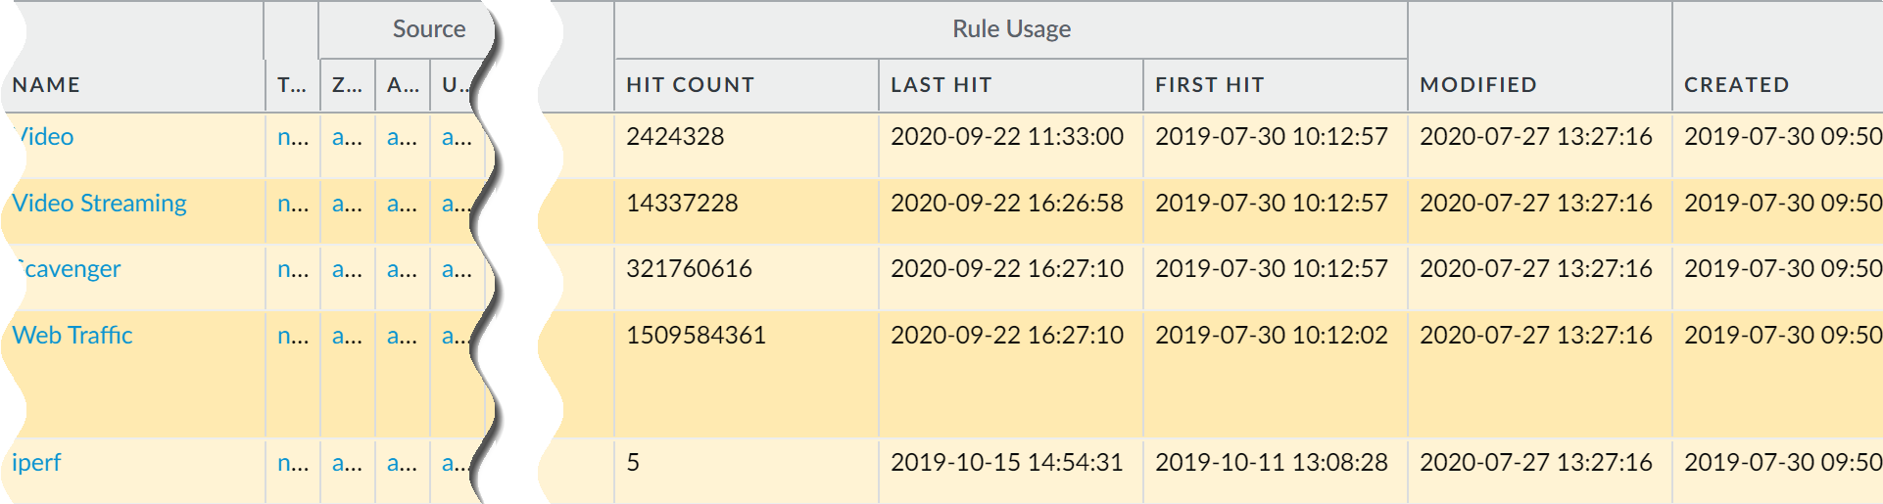Open the Video Streaming rule link
Screen dimensions: 1883x504
99,204
